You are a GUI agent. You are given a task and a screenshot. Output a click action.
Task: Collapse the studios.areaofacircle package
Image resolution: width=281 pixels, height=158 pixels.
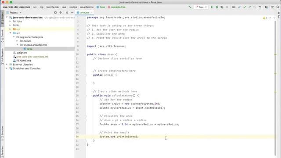18,45
